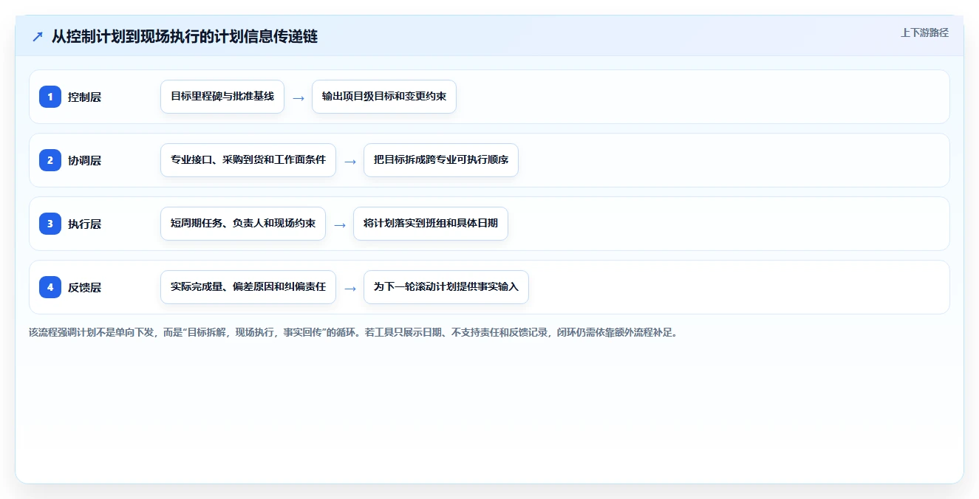979x499 pixels.
Task: Select step number 1 badge
Action: point(50,97)
